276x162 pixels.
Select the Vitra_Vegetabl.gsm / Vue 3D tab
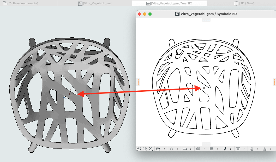pyautogui.click(x=169, y=3)
